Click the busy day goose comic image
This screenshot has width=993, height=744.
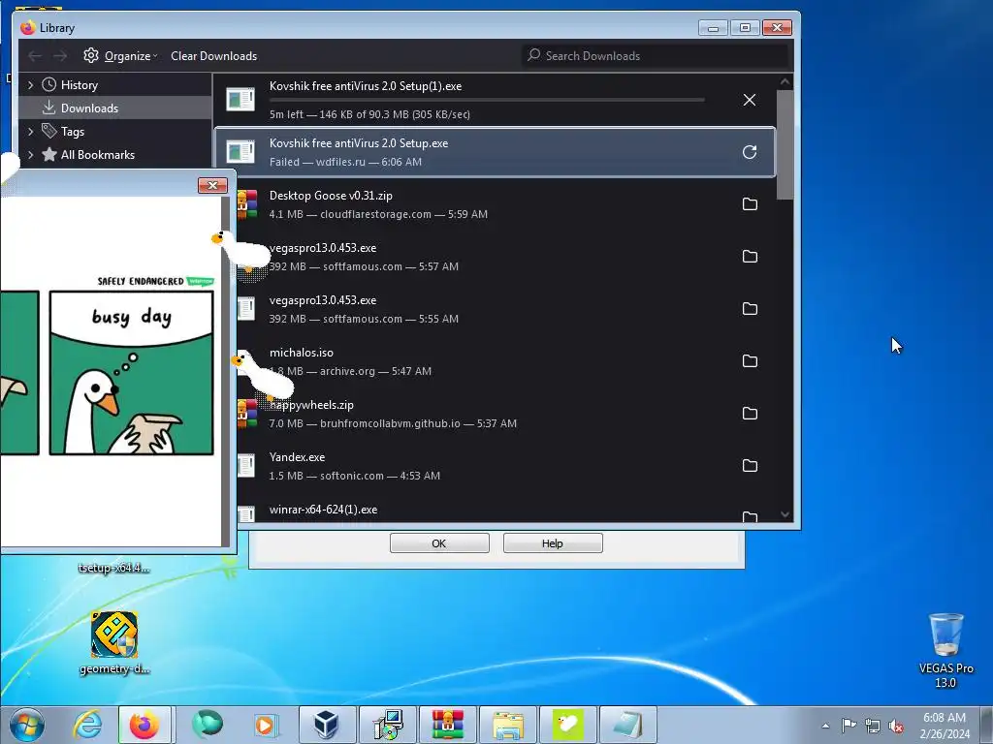click(131, 373)
